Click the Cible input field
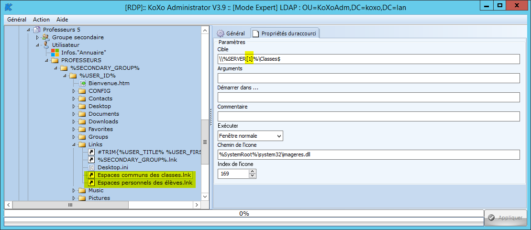This screenshot has height=230, width=531. [368, 59]
